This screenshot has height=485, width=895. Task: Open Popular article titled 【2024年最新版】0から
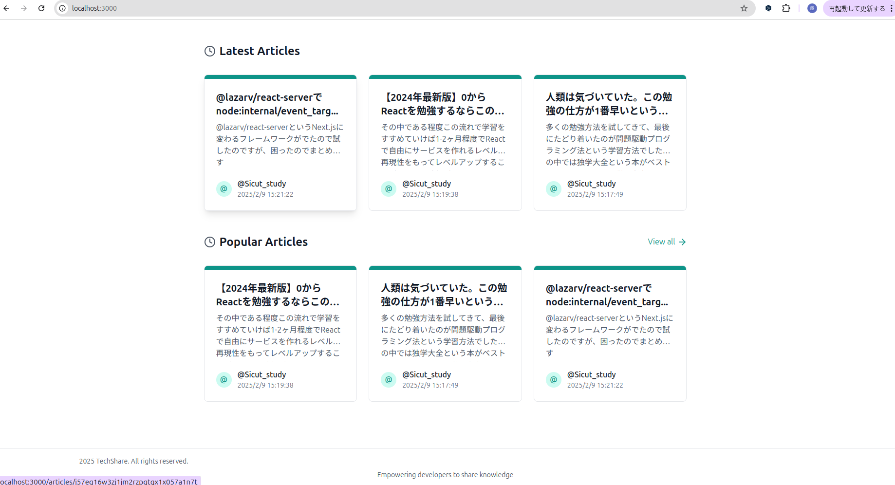[x=278, y=295]
